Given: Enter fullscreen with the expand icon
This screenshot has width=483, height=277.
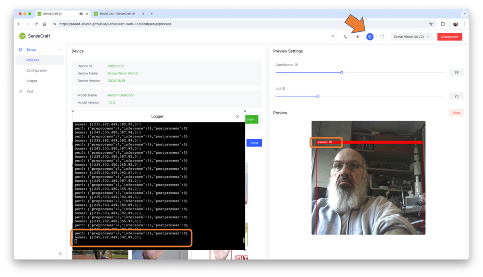Looking at the screenshot, I should click(383, 37).
